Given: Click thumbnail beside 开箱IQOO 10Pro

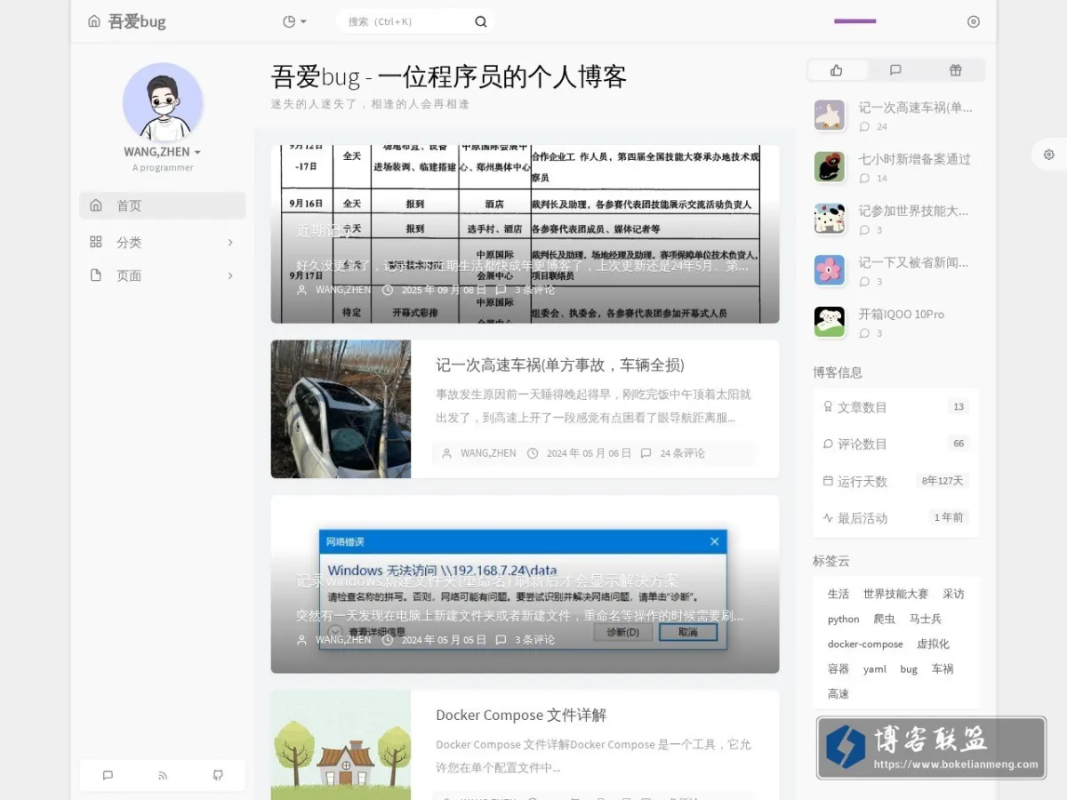Looking at the screenshot, I should point(830,322).
